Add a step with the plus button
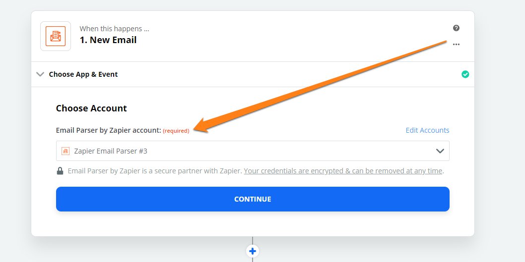 [253, 251]
